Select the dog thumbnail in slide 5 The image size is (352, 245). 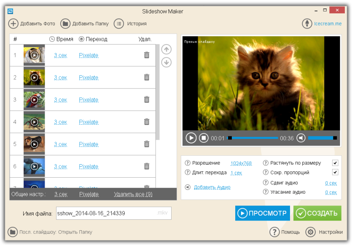pos(34,144)
